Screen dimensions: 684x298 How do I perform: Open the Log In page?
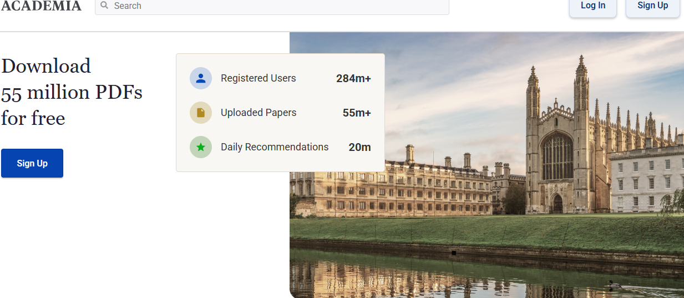pos(592,6)
